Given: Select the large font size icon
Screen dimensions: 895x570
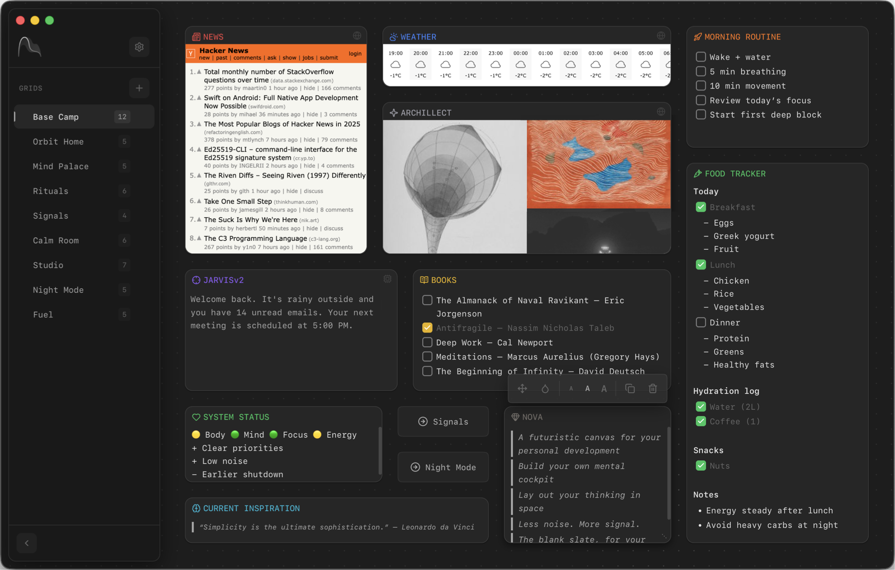Looking at the screenshot, I should [x=604, y=388].
